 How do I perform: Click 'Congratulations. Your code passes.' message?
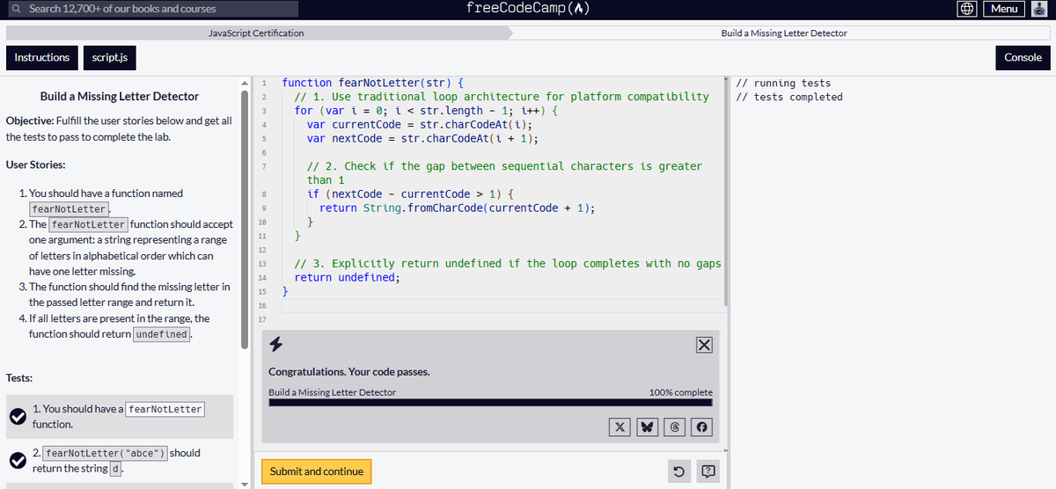(x=349, y=372)
